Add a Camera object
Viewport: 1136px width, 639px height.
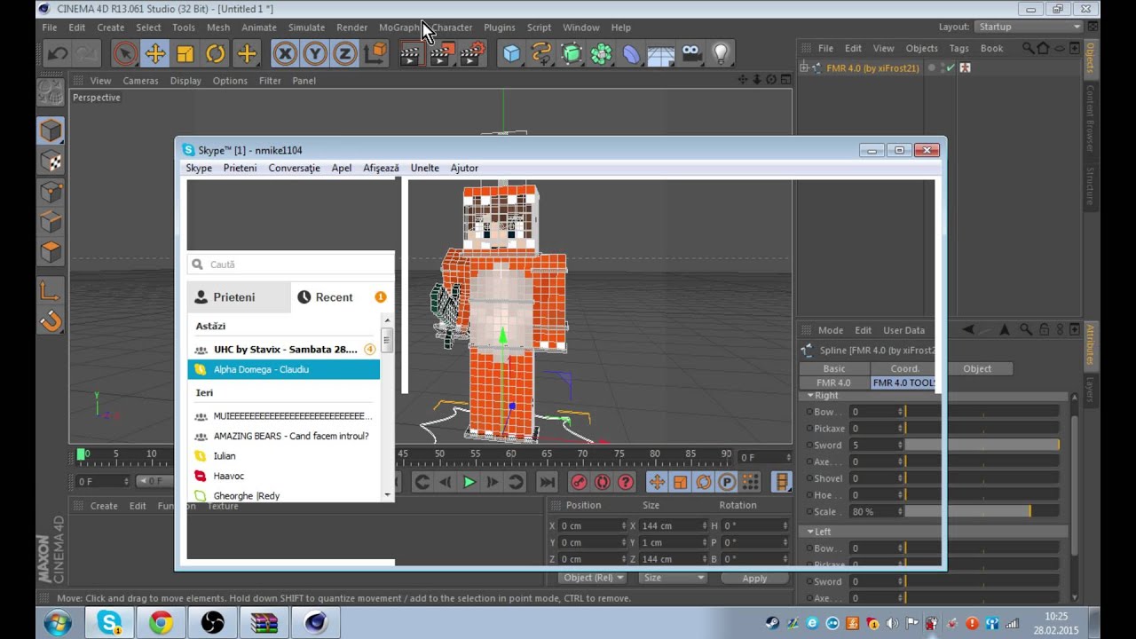(691, 54)
